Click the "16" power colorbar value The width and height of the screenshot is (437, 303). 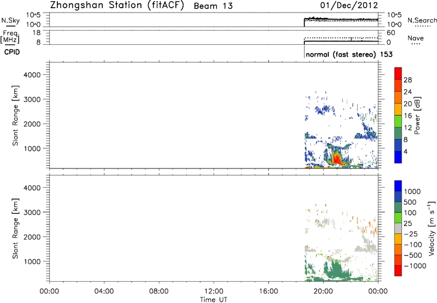tap(408, 116)
